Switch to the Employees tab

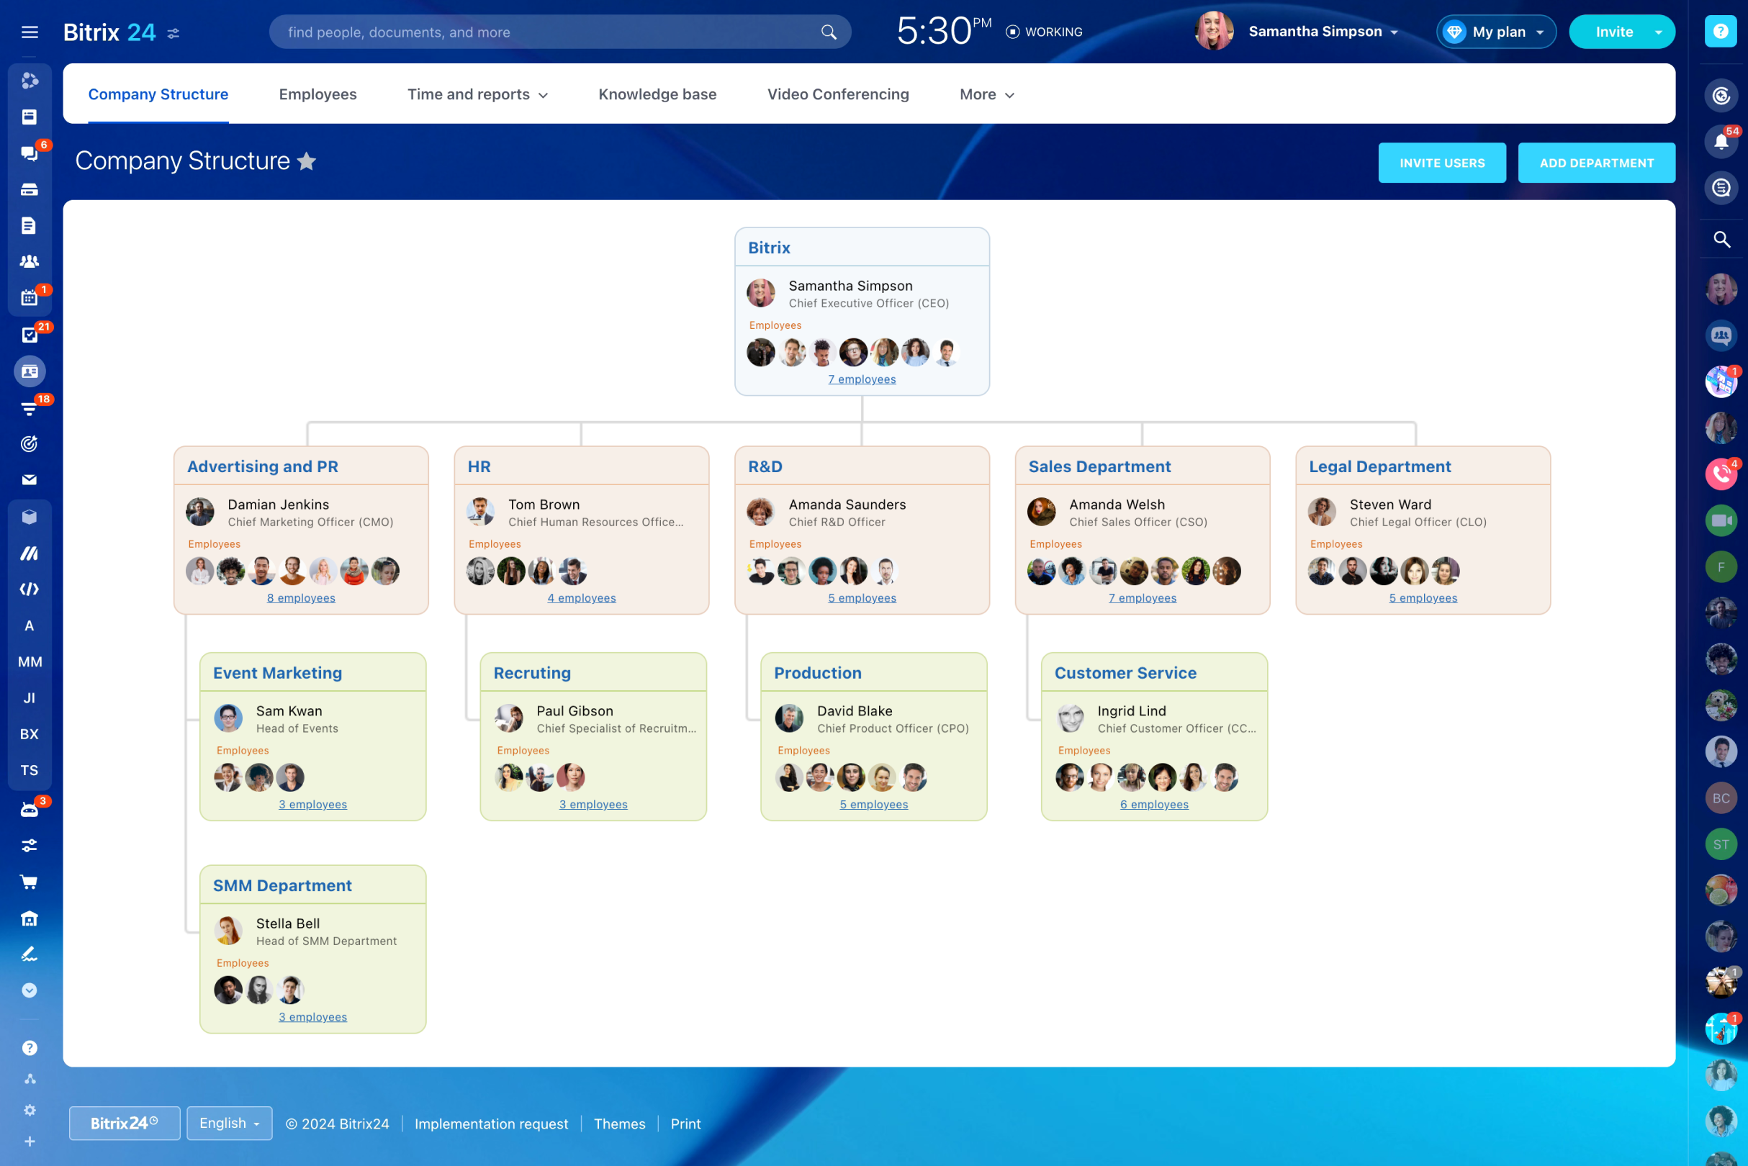coord(317,94)
